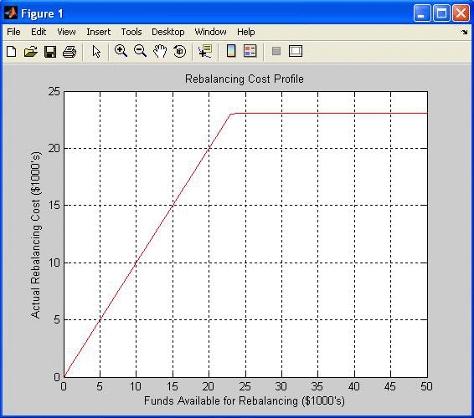Open the Desktop menu
The image size is (474, 418).
168,32
